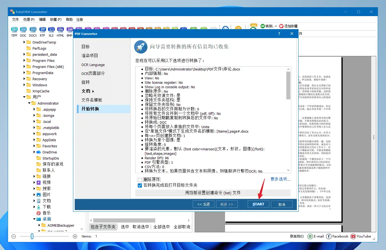Select the XLS output format icon
Viewport: 386px width, 250px height.
(51, 29)
